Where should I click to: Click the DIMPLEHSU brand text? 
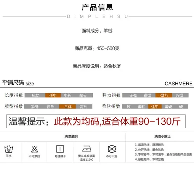[97, 16]
